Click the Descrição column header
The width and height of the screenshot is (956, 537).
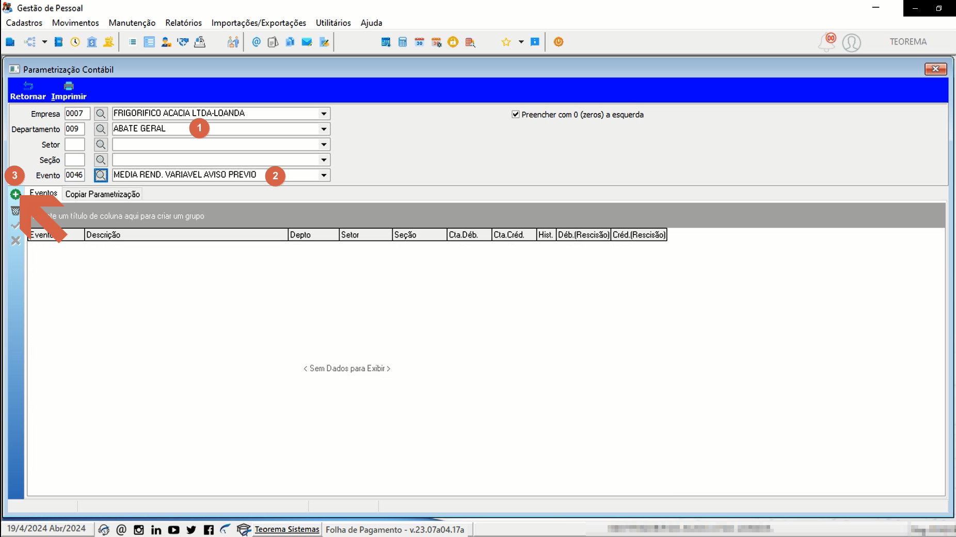(x=186, y=235)
